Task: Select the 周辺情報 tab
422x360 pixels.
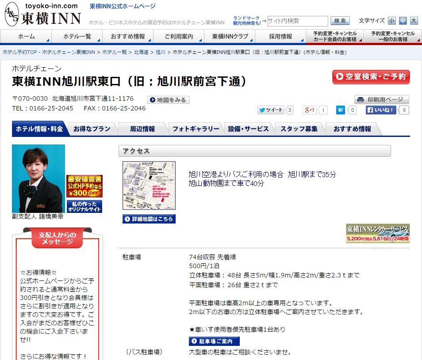Action: [x=142, y=129]
